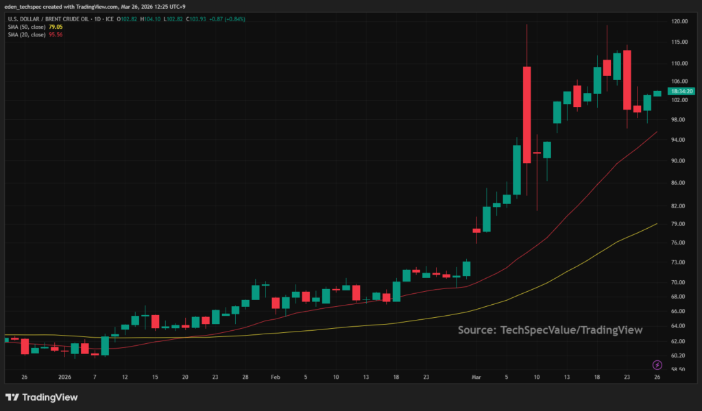
Task: Click the Source: TechSpecValue/TradingView watermark
Action: click(549, 330)
